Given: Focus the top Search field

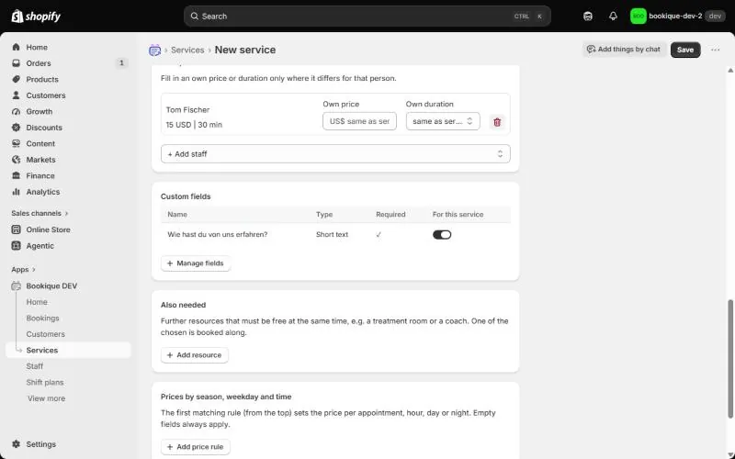Looking at the screenshot, I should 367,17.
